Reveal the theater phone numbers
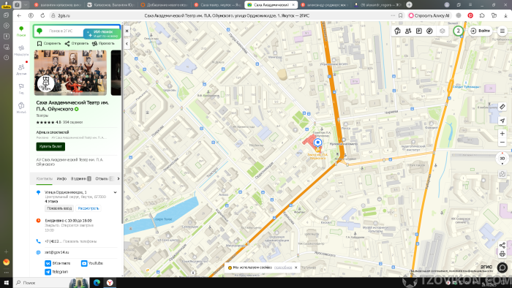Screen dimensions: 512x288 [80, 241]
